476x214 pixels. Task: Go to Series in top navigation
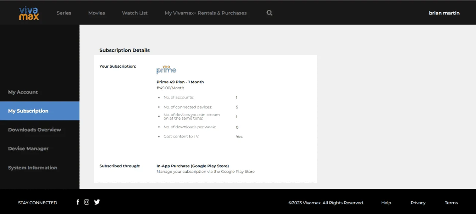[64, 13]
